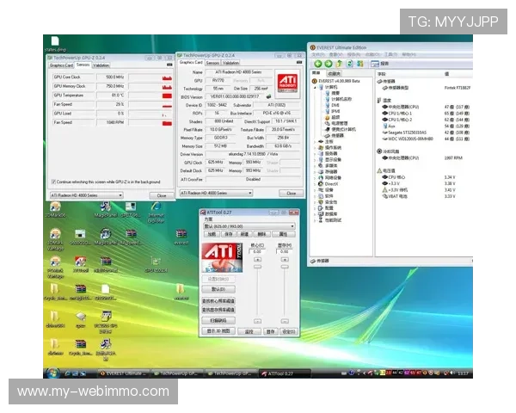Select states.dmp file on desktop
The image size is (516, 413).
tap(55, 44)
